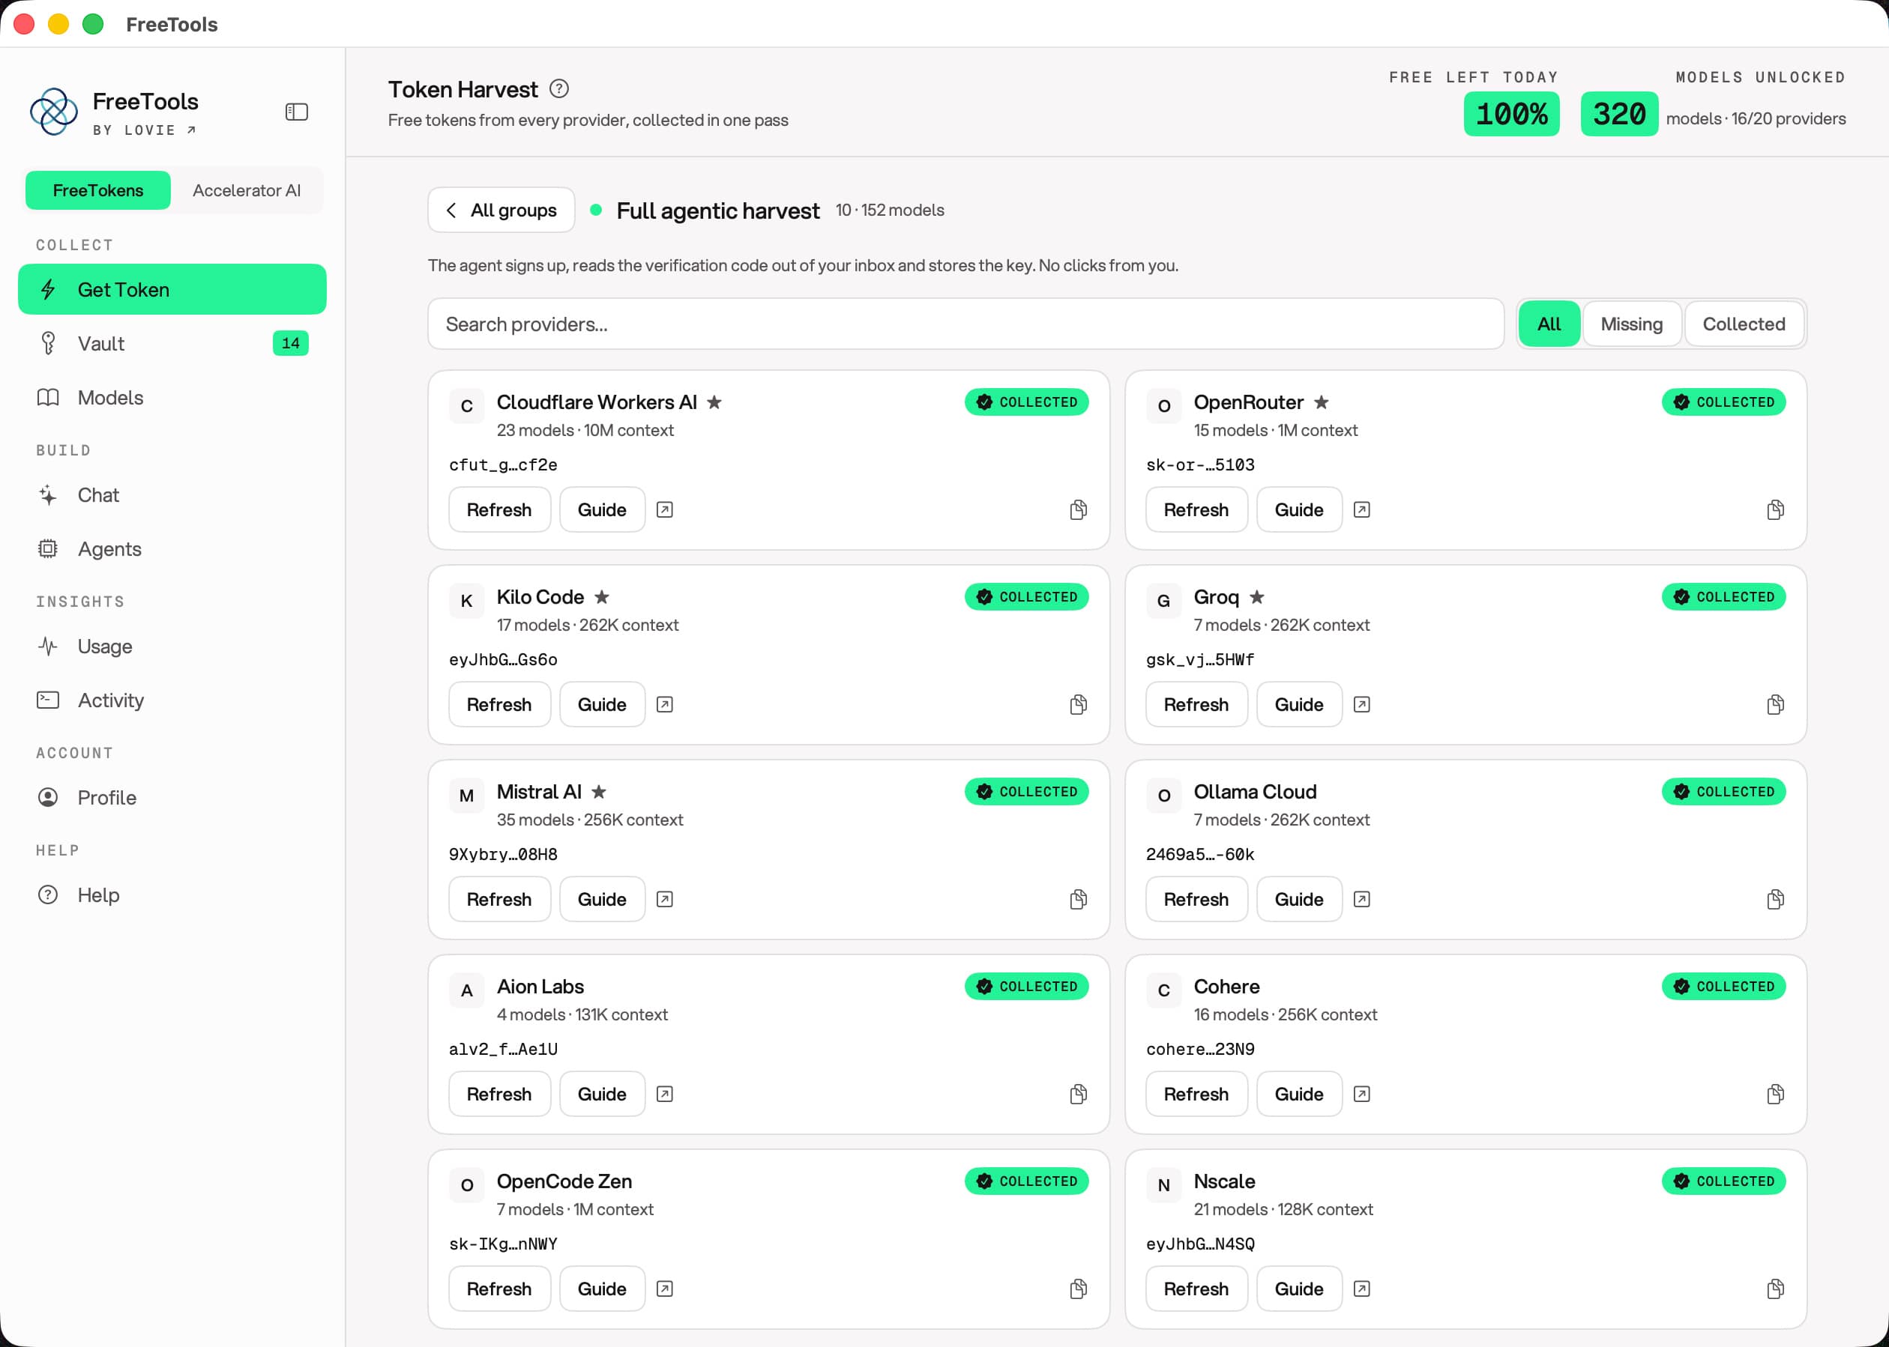Image resolution: width=1889 pixels, height=1347 pixels.
Task: Open the Guide for Aion Labs
Action: [602, 1094]
